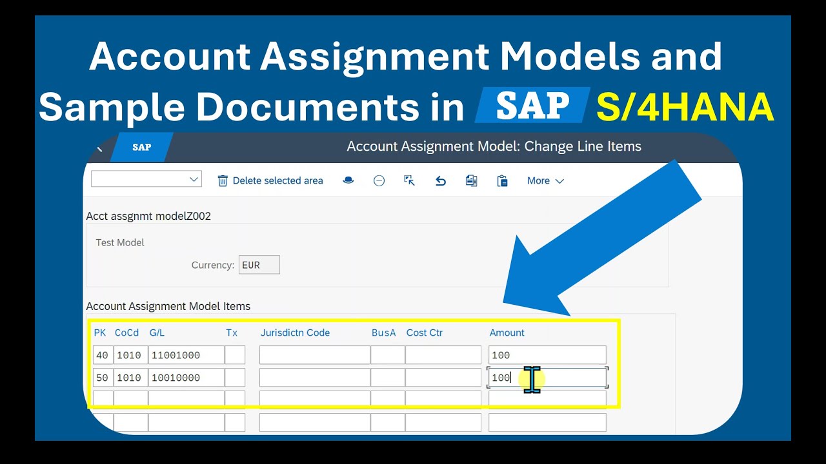Screen dimensions: 826x464
Task: Click the BusA field in the 11001000 row
Action: pos(388,355)
